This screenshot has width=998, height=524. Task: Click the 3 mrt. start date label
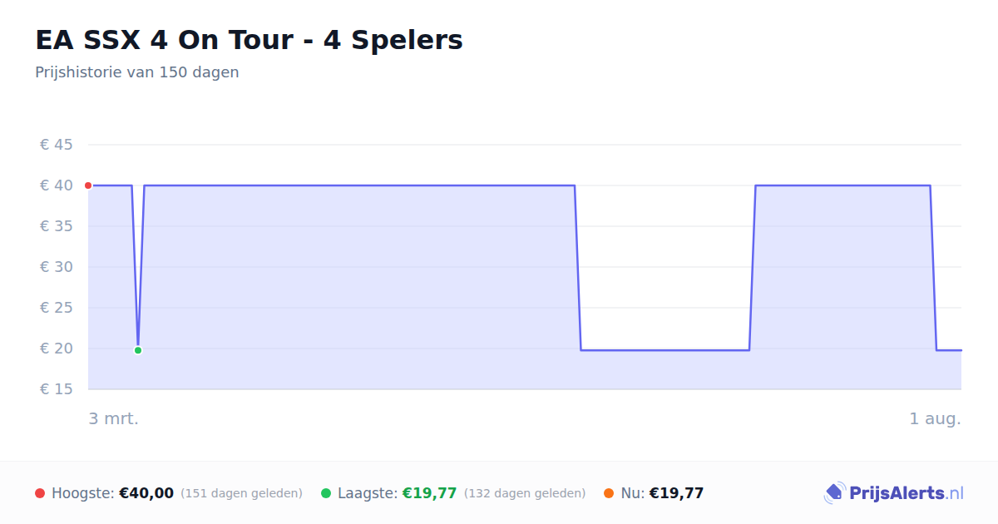click(114, 418)
